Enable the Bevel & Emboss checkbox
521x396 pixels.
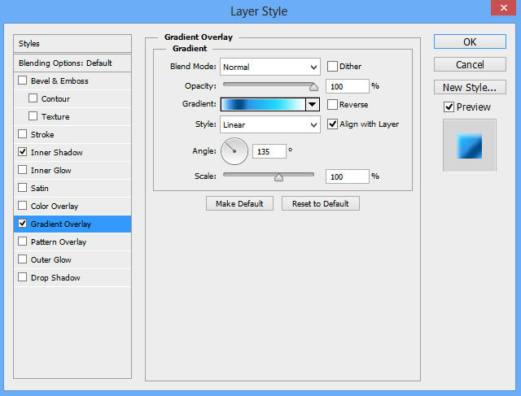[x=23, y=81]
